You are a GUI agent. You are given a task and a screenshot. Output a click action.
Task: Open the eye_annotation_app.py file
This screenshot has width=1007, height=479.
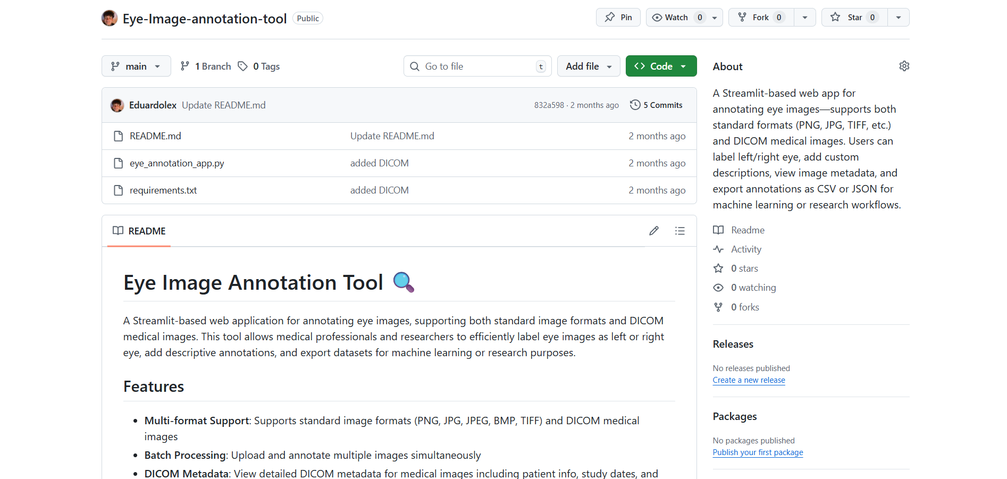pyautogui.click(x=177, y=163)
